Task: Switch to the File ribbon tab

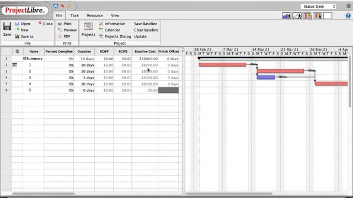Action: tap(59, 15)
